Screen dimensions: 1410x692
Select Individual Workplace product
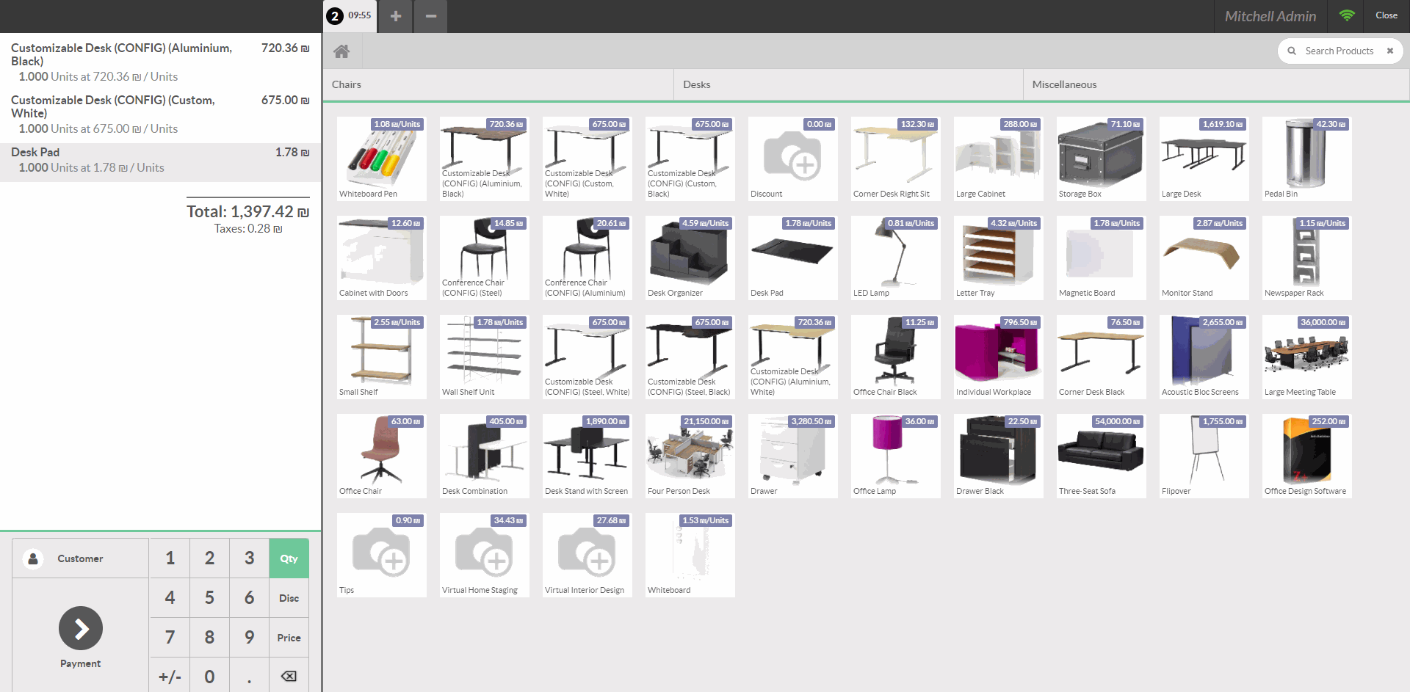pos(999,357)
